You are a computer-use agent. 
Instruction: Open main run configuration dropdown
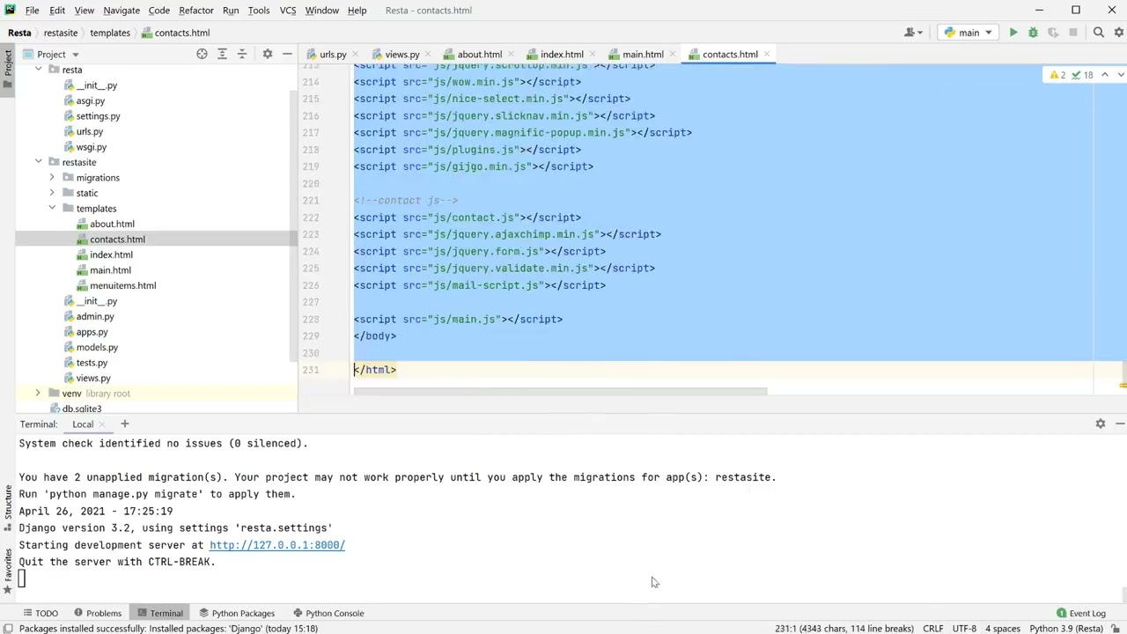(968, 33)
